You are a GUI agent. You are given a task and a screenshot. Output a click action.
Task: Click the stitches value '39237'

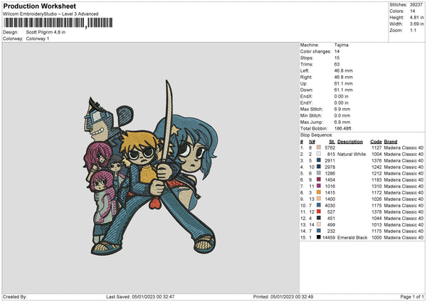416,5
